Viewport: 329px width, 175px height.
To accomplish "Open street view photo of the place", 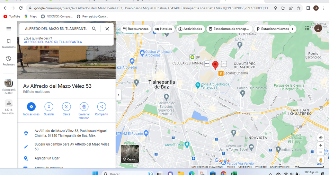I will click(66, 62).
